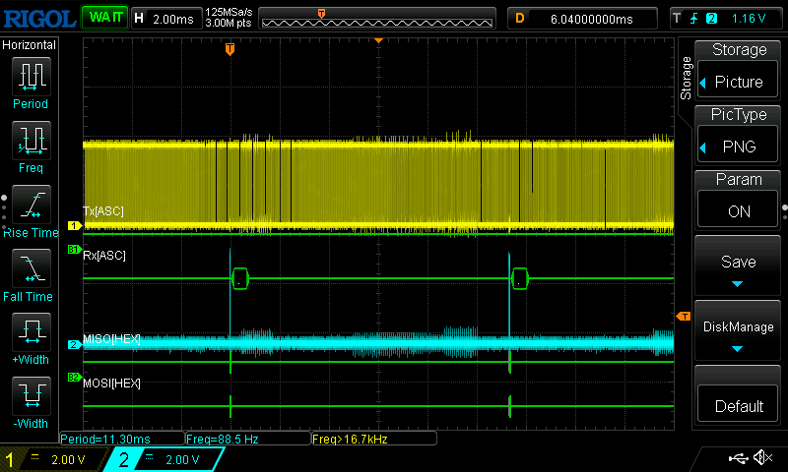
Task: Select the -Width measurement icon
Action: pyautogui.click(x=30, y=398)
